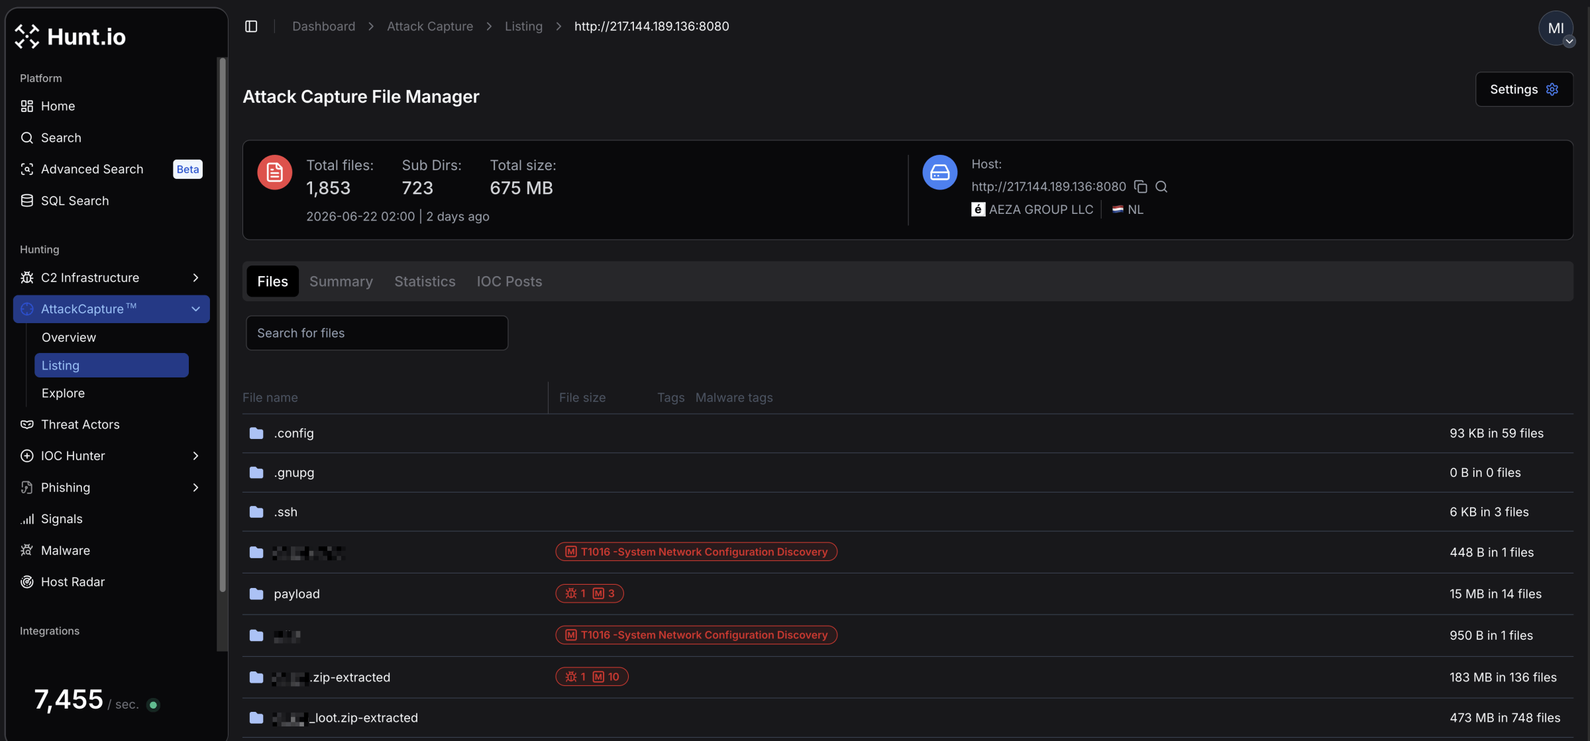This screenshot has width=1590, height=741.
Task: Click the AttackCapture target icon
Action: [26, 309]
